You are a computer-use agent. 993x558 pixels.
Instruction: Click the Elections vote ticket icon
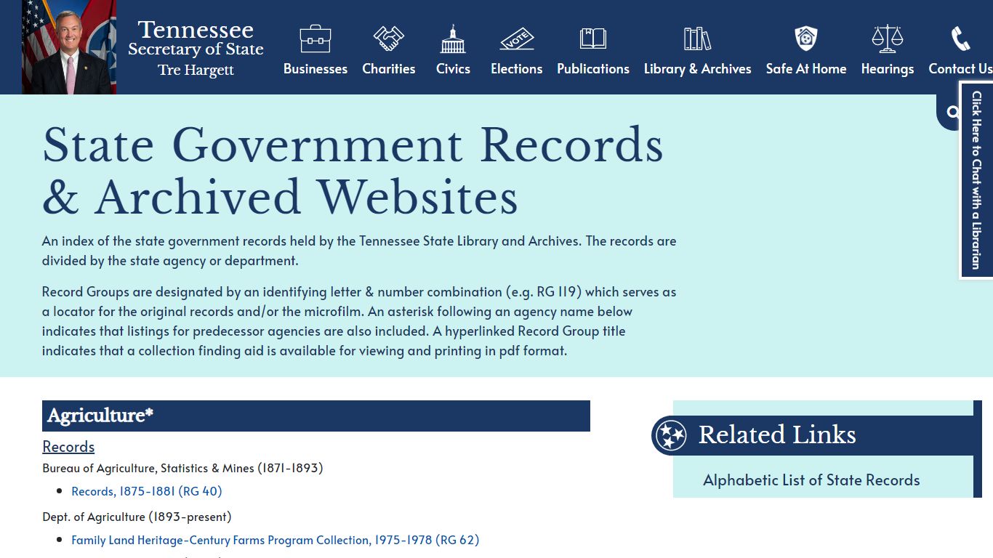517,39
